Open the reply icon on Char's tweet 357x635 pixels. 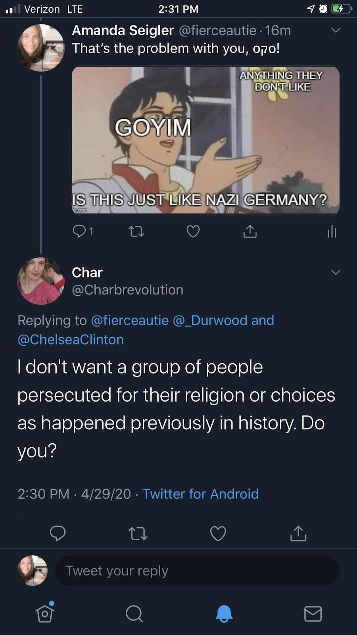click(x=58, y=533)
